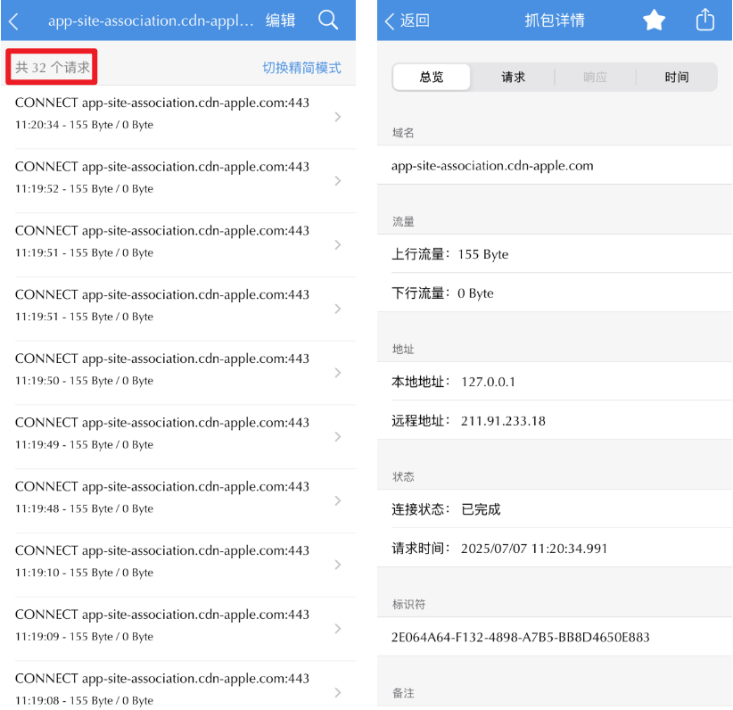Open details of the 11:19:08 request via its chevron
The image size is (733, 710).
coord(337,691)
